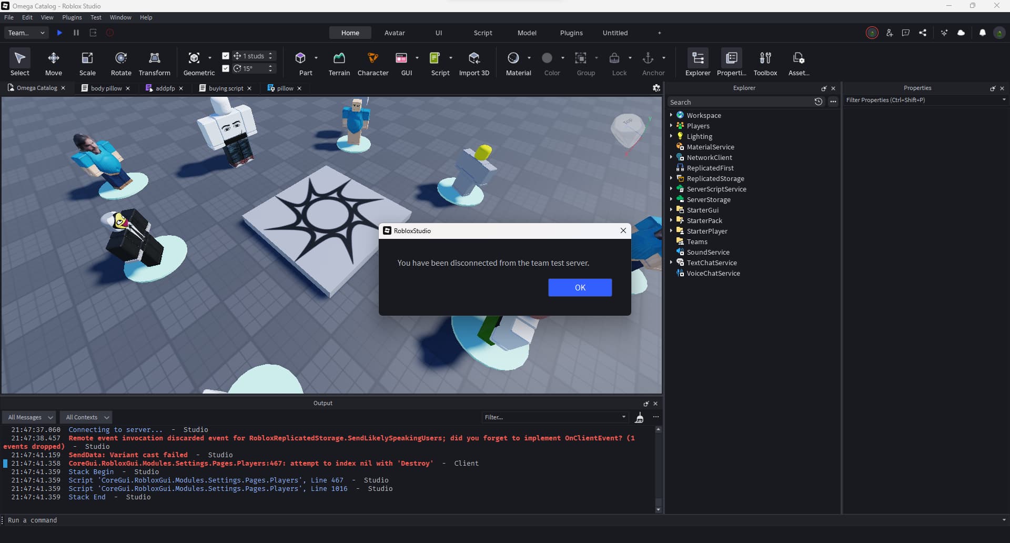The image size is (1010, 543).
Task: Toggle the rotation 15° snap checkbox
Action: (x=226, y=68)
